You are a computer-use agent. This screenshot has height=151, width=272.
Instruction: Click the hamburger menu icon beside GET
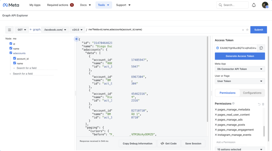pyautogui.click(x=9, y=30)
